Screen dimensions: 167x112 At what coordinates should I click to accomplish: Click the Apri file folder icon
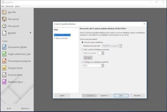(x=4, y=12)
